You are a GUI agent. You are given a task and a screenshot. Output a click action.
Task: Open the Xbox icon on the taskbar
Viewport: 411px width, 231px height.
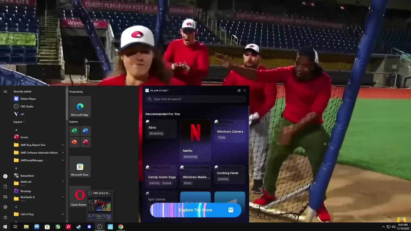57,227
